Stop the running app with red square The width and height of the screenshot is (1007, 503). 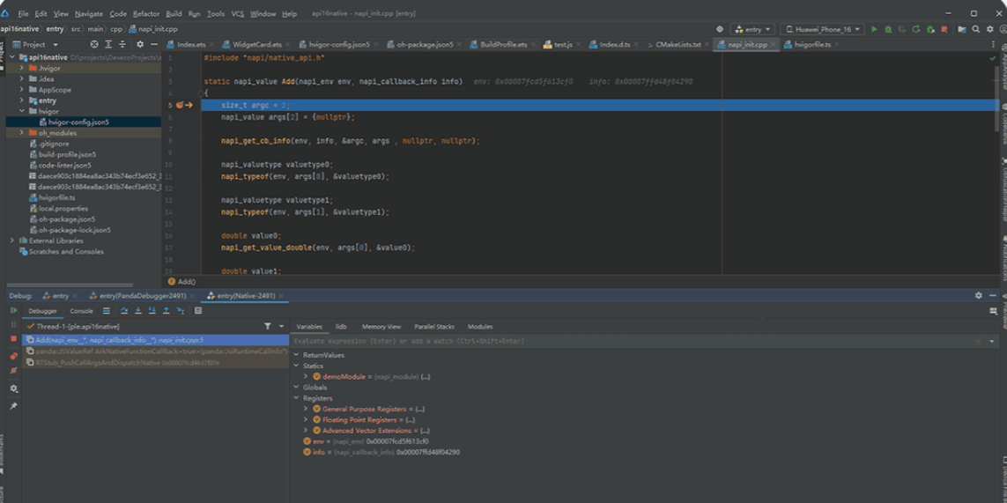click(x=944, y=29)
